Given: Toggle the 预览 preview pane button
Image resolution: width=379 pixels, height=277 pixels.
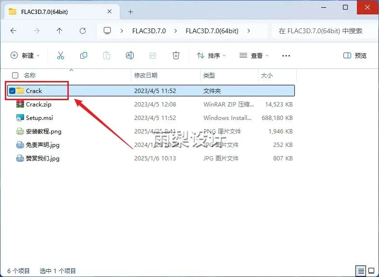Looking at the screenshot, I should coord(355,55).
